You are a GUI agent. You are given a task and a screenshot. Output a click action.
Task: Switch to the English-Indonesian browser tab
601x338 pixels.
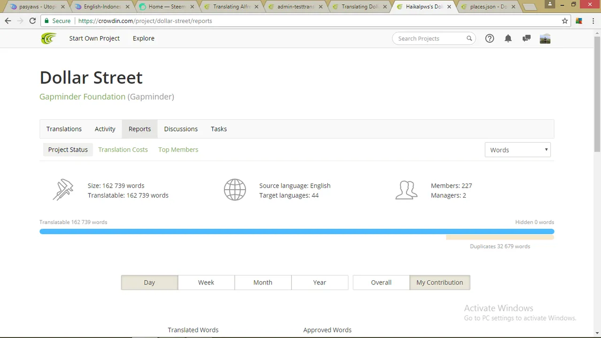point(101,7)
